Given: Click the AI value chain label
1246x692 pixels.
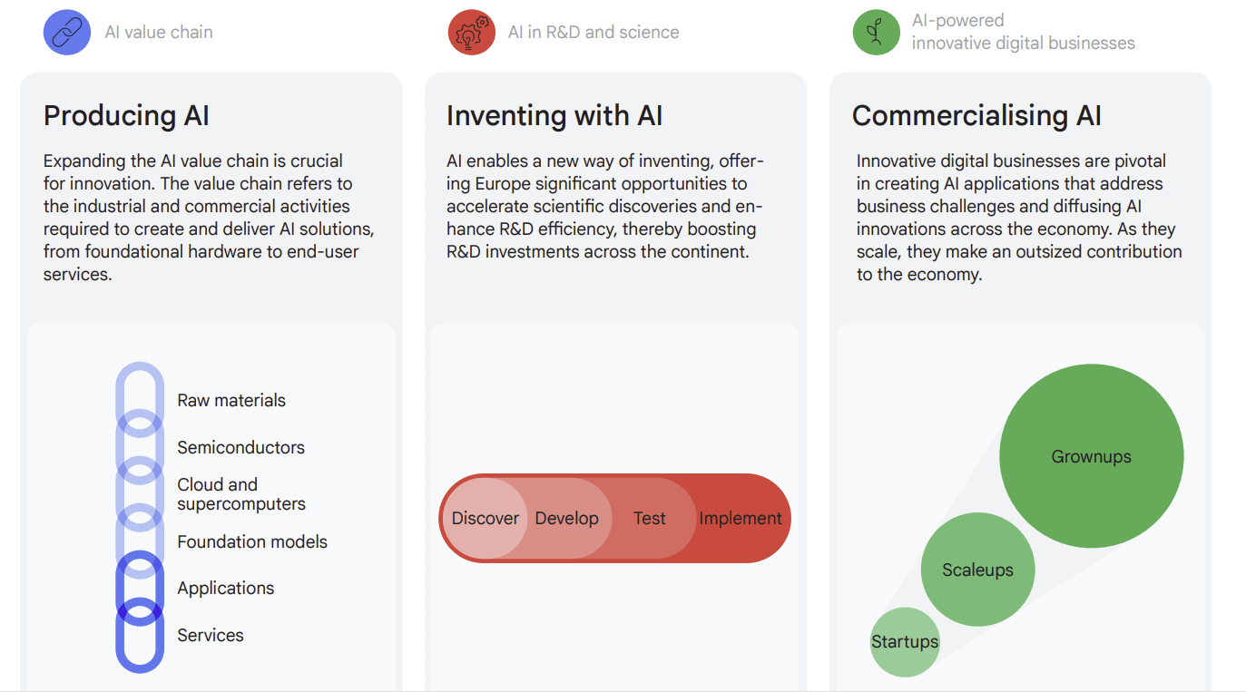Looking at the screenshot, I should pos(159,33).
